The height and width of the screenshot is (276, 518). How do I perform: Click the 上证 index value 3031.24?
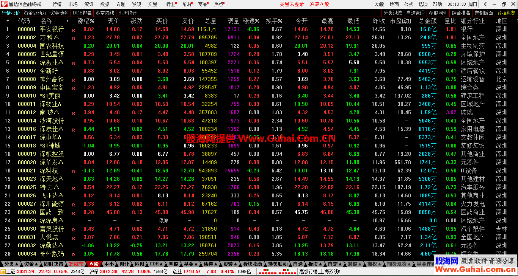[26, 271]
